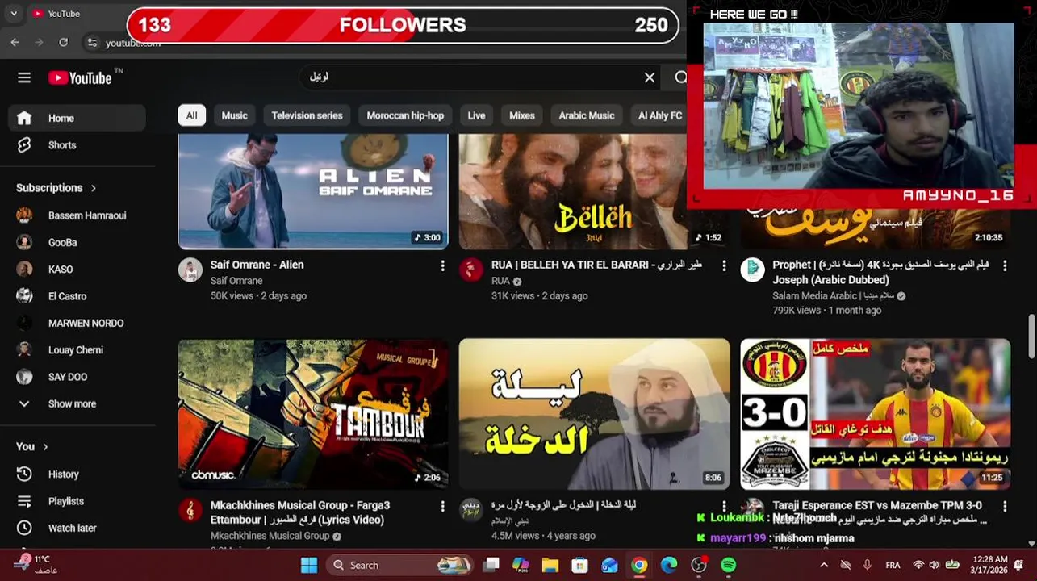Click the page vertical scrollbar thumb
1037x581 pixels.
pyautogui.click(x=1031, y=335)
